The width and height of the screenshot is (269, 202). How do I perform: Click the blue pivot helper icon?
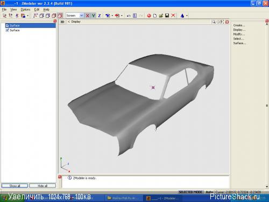point(108,16)
